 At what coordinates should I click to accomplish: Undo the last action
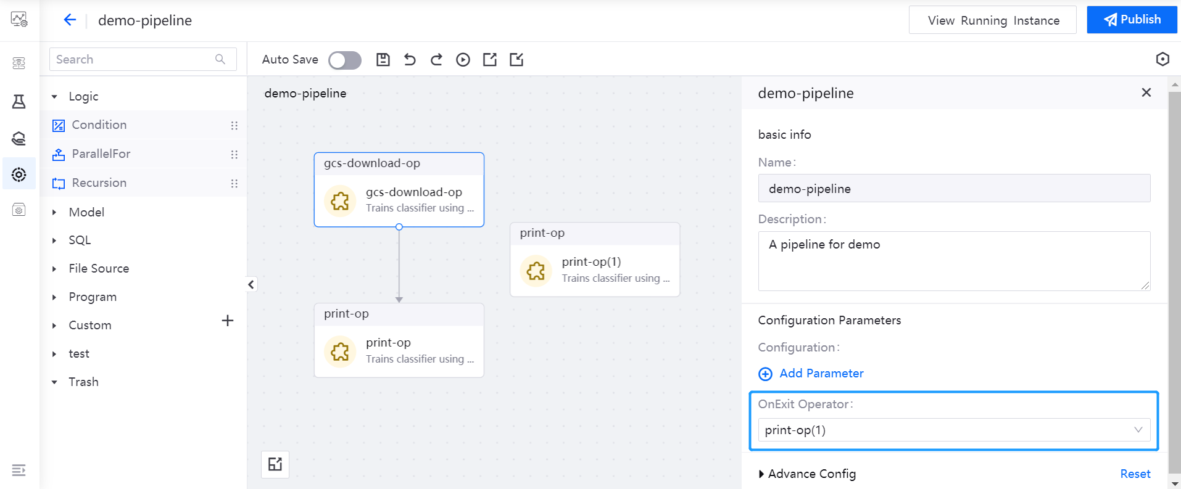pyautogui.click(x=410, y=59)
